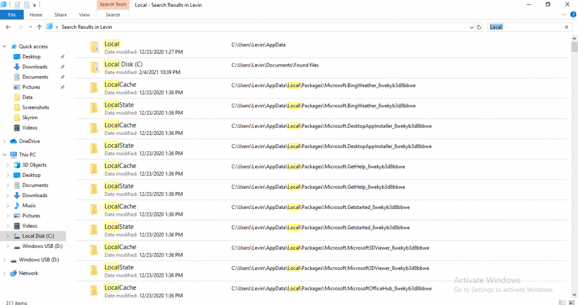The width and height of the screenshot is (578, 305).
Task: Select the Local Disk (C:) drive icon
Action: pyautogui.click(x=16, y=236)
